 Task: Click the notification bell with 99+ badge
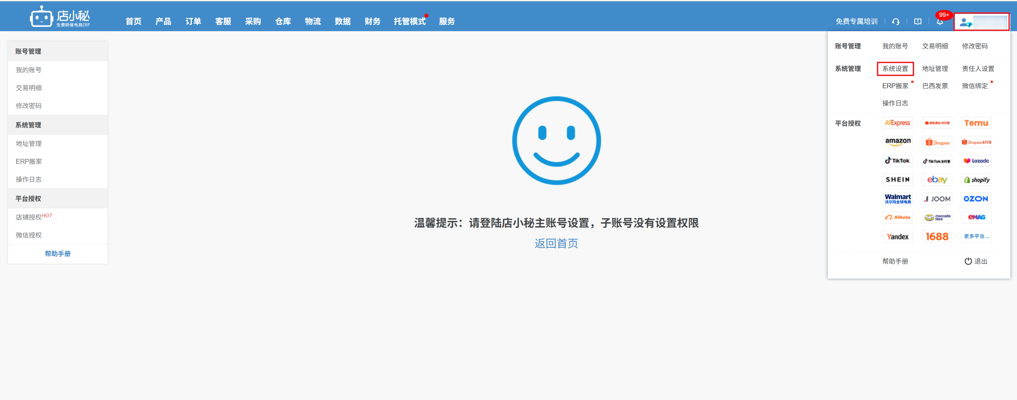click(x=940, y=22)
